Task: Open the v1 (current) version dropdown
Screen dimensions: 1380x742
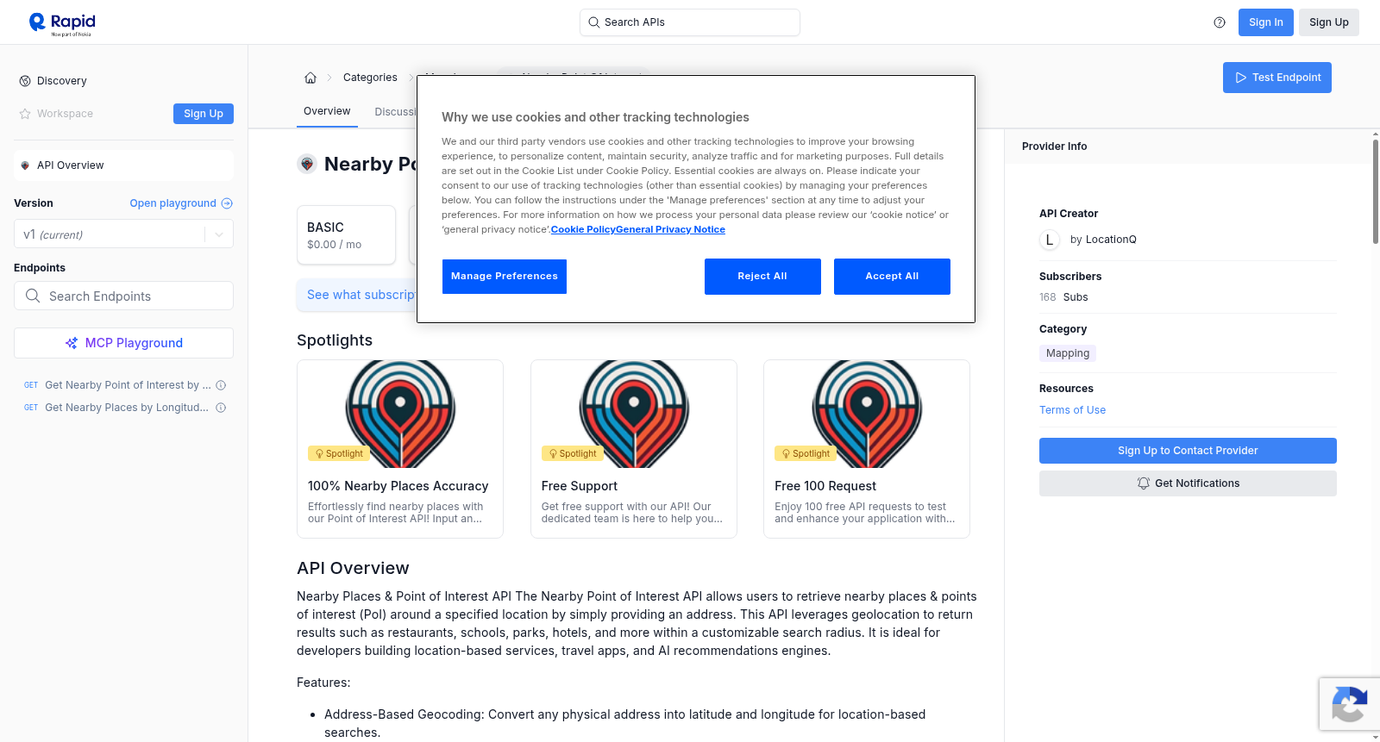Action: tap(123, 234)
